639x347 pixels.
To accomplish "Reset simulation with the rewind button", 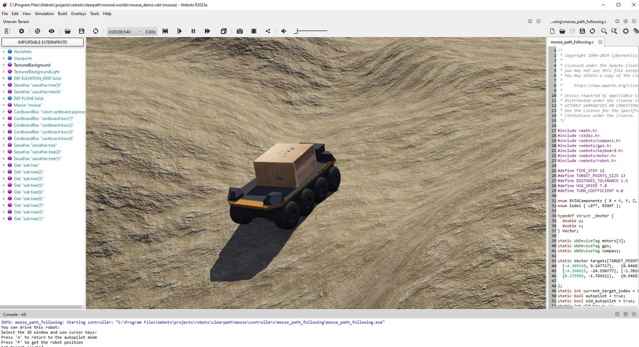I will [165, 31].
